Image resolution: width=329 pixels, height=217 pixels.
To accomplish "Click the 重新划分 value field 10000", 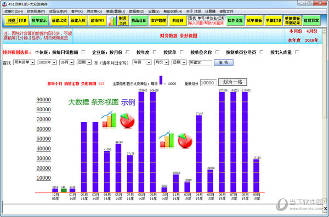I will coord(208,83).
